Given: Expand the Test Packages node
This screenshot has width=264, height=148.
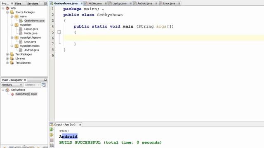Looking at the screenshot, I should (x=7, y=54).
